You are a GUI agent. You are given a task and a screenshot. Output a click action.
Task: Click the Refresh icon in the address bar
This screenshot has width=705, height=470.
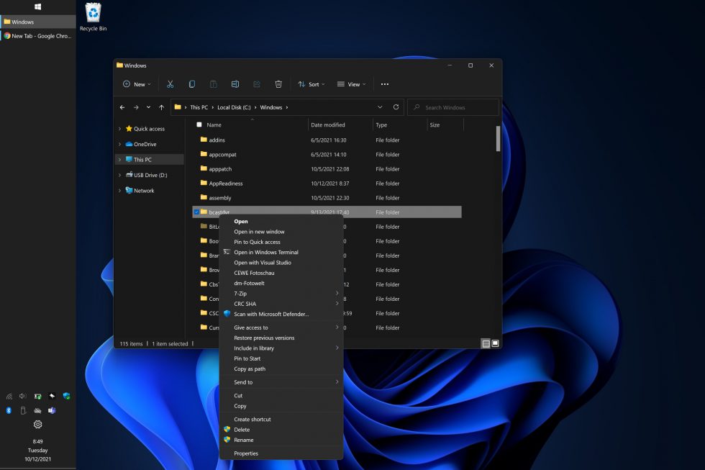coord(395,107)
